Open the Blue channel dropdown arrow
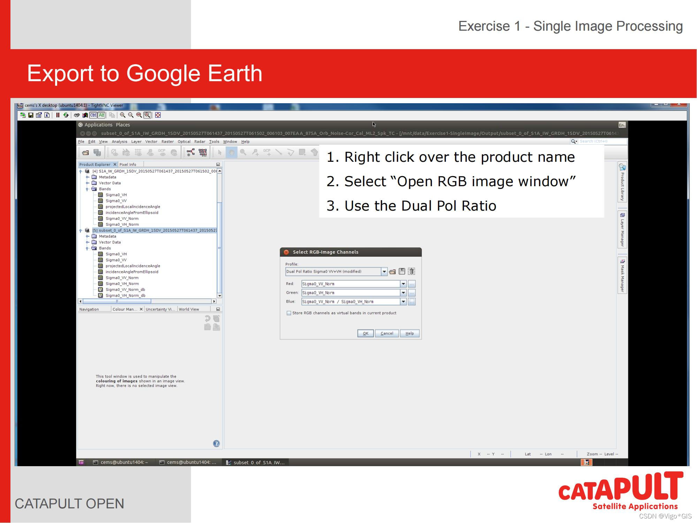Screen dimensions: 697x523 pyautogui.click(x=403, y=302)
